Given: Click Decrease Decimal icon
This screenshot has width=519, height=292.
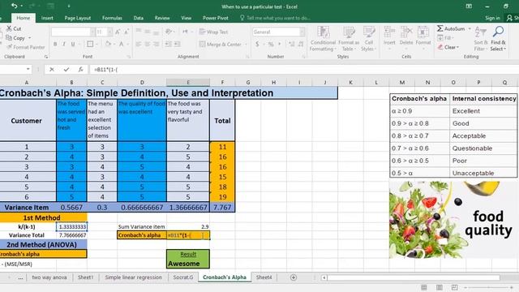Looking at the screenshot, I should click(x=301, y=44).
